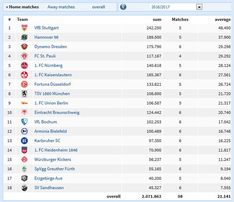The height and width of the screenshot is (202, 234).
Task: Click the Erzgebirge Aue badge icon
Action: pos(24,178)
